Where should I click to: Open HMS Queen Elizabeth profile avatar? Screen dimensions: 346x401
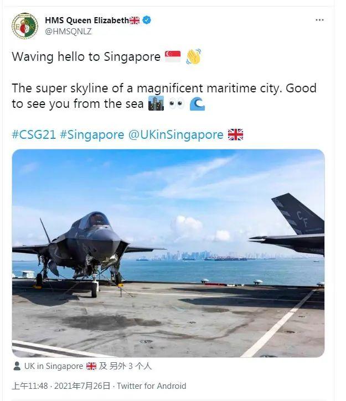[x=25, y=26]
